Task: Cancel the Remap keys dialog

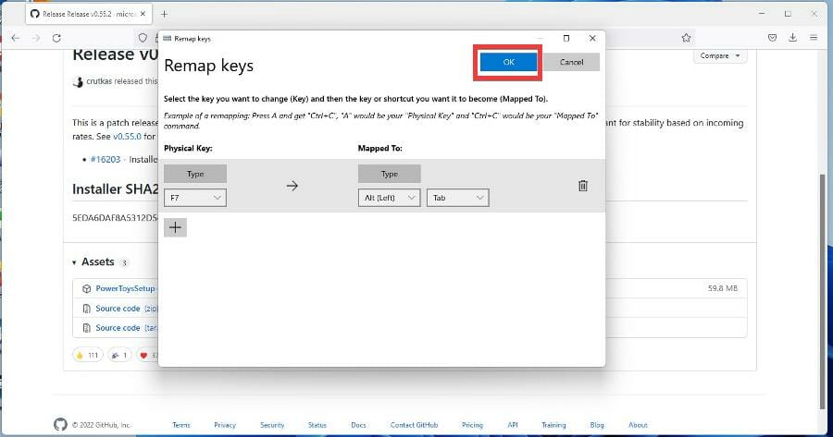Action: click(571, 62)
